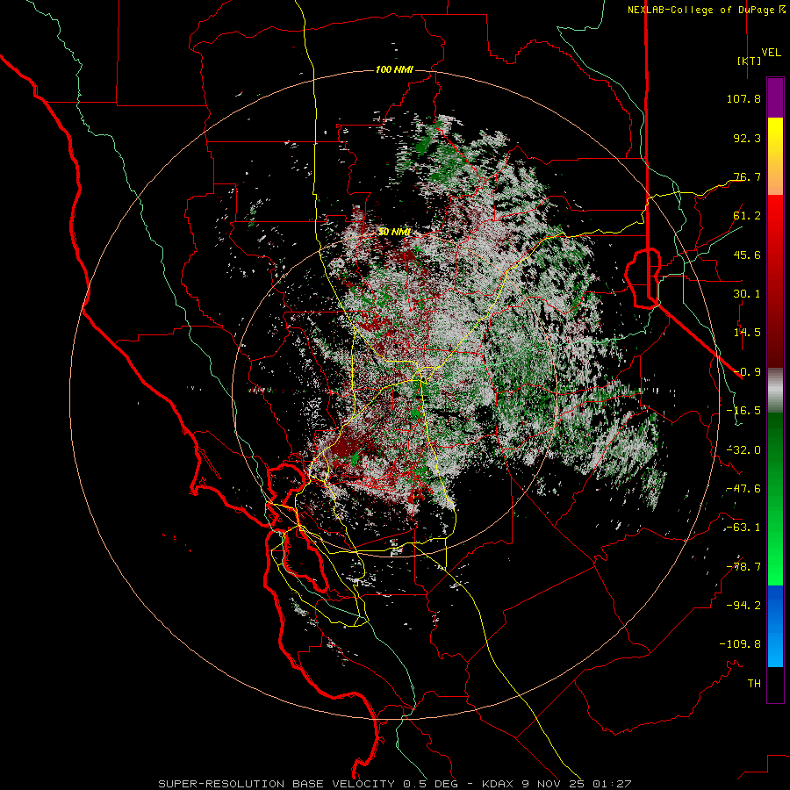Select the 45.6 scale value
This screenshot has width=790, height=790.
coord(747,255)
